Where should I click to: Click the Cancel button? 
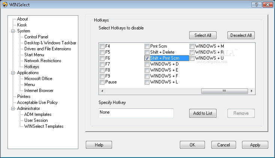pos(224,145)
